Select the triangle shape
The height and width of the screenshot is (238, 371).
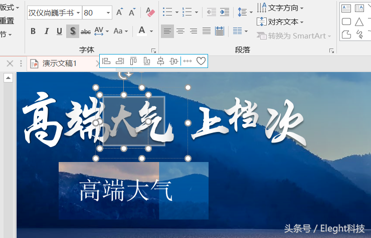click(x=359, y=21)
